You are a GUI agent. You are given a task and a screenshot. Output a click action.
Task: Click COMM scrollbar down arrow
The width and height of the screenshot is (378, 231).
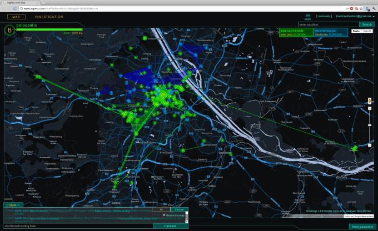click(x=186, y=222)
